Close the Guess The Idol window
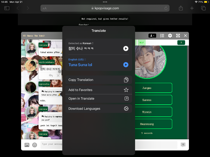This screenshot has height=157, width=210. 185,36
